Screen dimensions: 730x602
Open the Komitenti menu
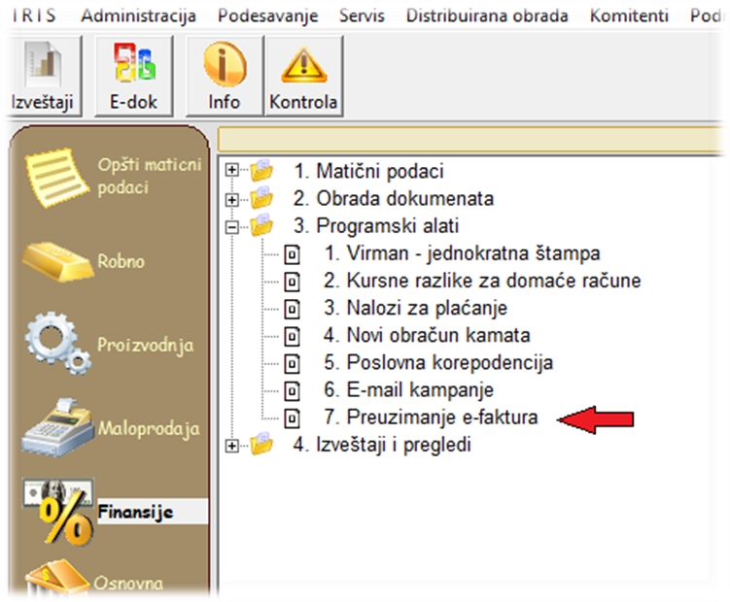coord(630,16)
